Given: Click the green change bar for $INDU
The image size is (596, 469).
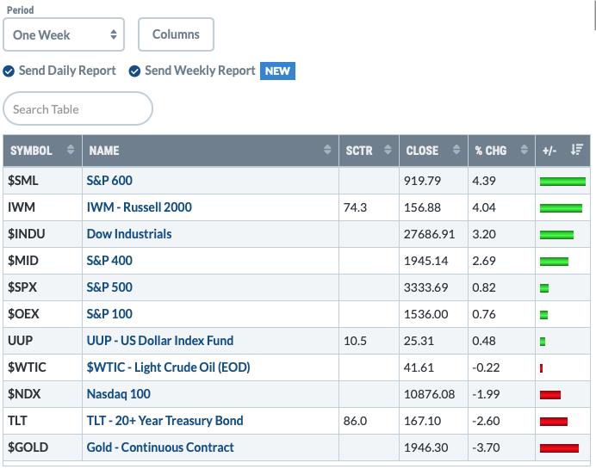Looking at the screenshot, I should (x=556, y=235).
